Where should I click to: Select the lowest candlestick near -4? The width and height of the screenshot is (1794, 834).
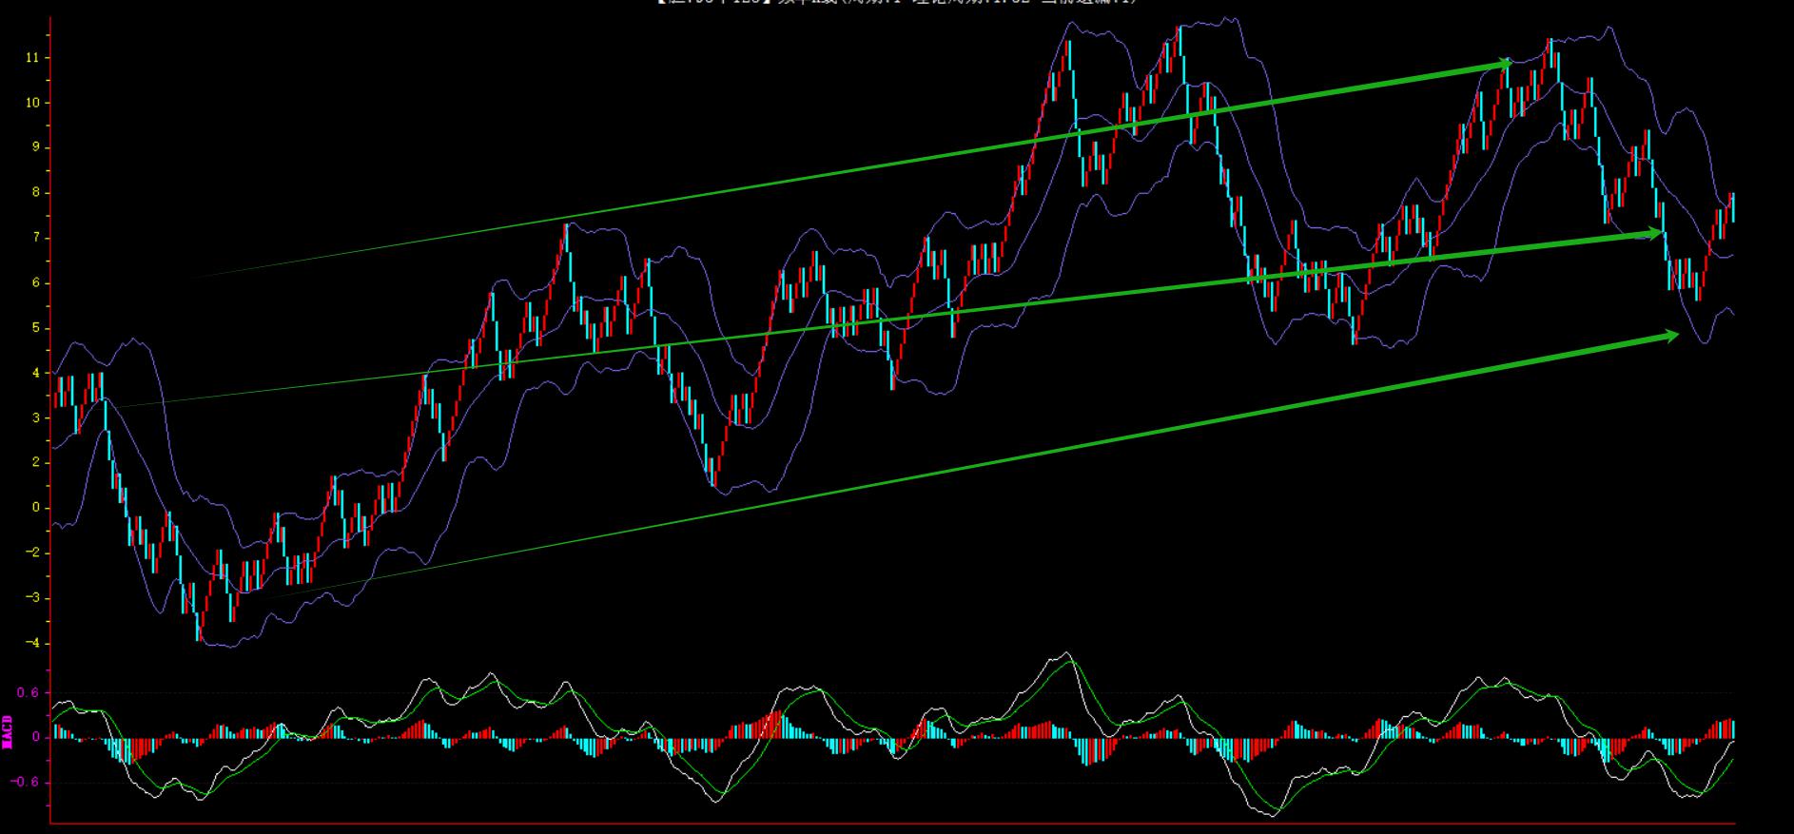click(x=199, y=630)
